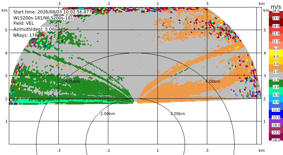283x155 pixels.
Task: Select the WLS200s-181 instrument label
Action: pyautogui.click(x=43, y=18)
